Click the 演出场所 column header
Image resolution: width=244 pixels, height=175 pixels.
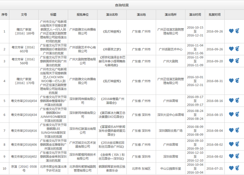171,15
